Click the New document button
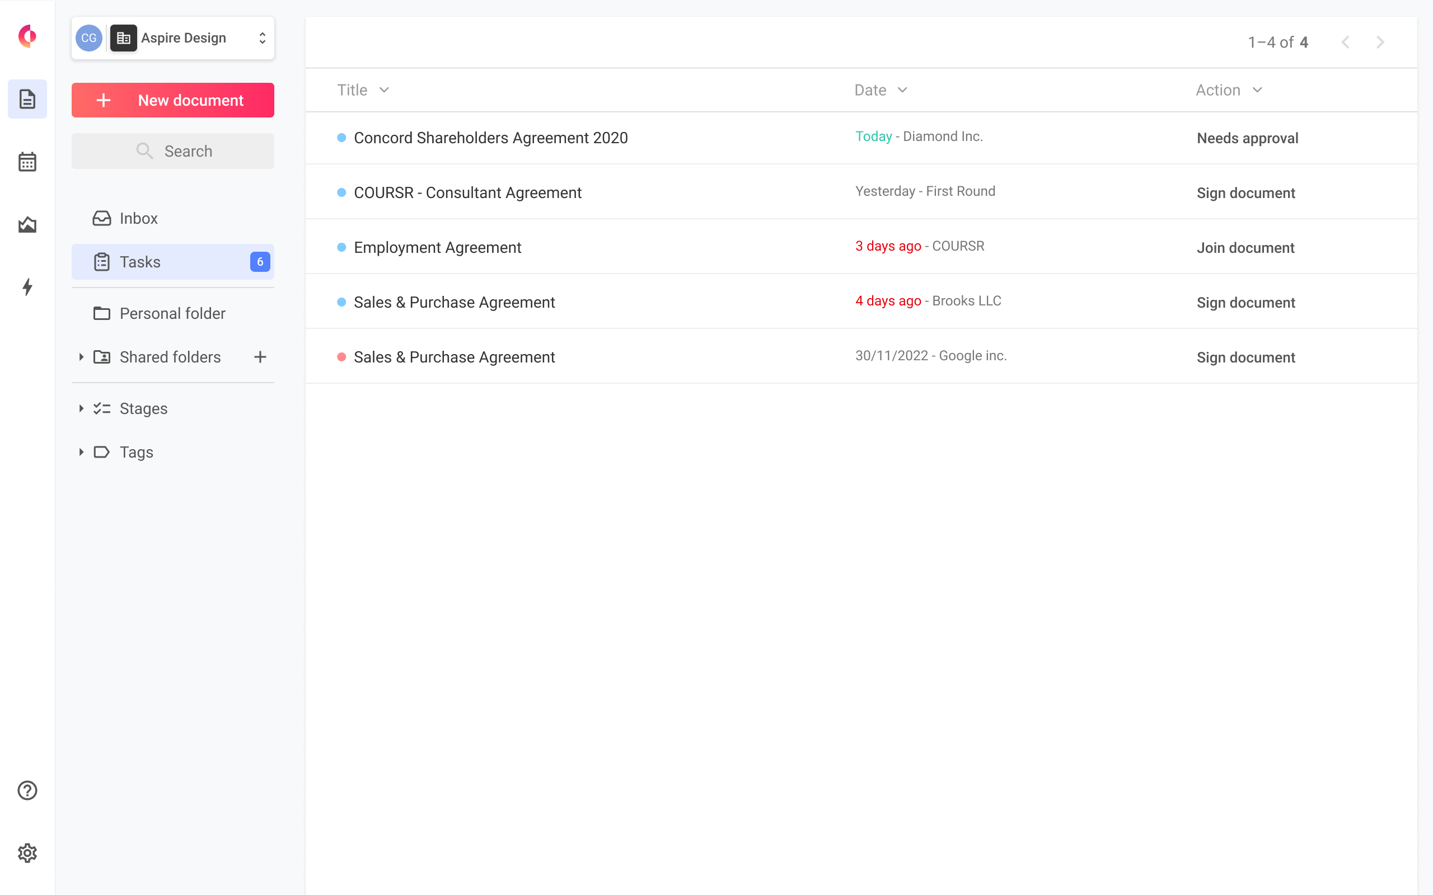This screenshot has height=895, width=1433. tap(173, 100)
